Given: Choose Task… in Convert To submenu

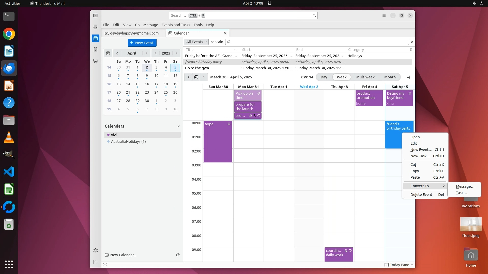Looking at the screenshot, I should tap(461, 193).
